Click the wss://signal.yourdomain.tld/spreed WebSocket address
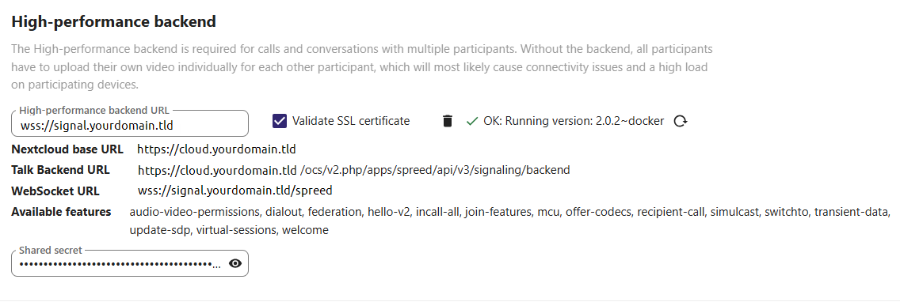This screenshot has width=900, height=302. [x=235, y=191]
